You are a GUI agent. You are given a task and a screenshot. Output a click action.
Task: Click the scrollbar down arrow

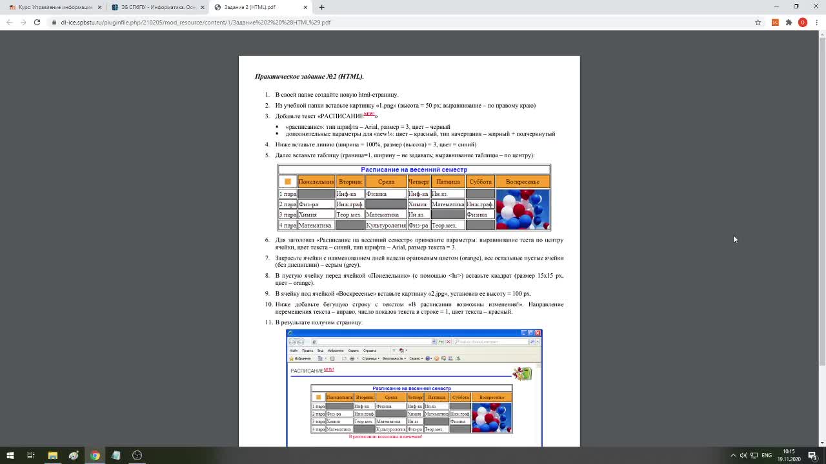821,443
